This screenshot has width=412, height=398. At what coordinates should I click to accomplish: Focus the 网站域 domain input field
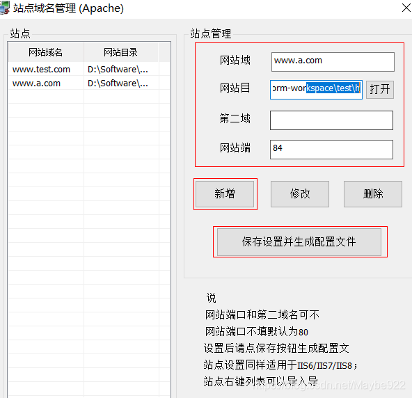click(333, 62)
